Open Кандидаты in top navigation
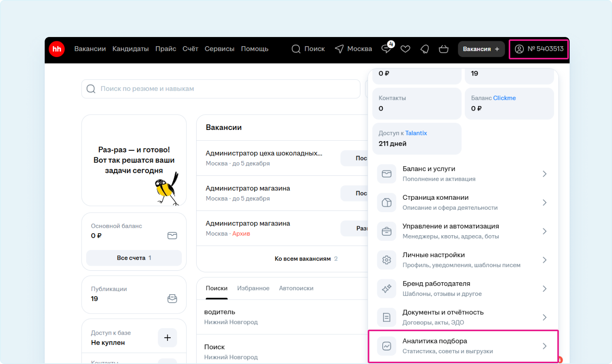The height and width of the screenshot is (364, 612). 130,49
